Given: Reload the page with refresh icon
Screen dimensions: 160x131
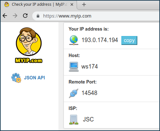Looking at the screenshot, I should (25, 16).
